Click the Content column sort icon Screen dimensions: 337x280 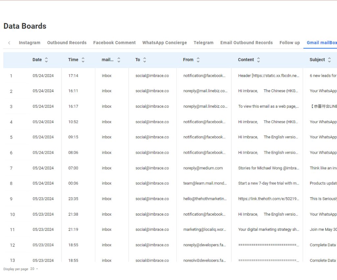coord(258,60)
